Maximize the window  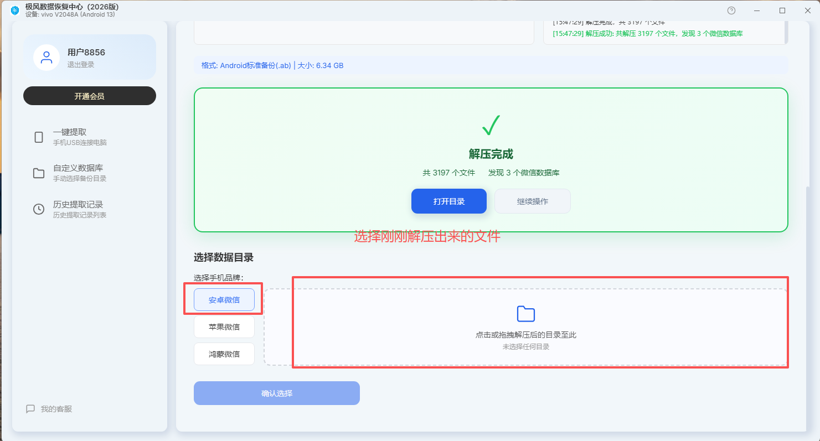click(782, 11)
